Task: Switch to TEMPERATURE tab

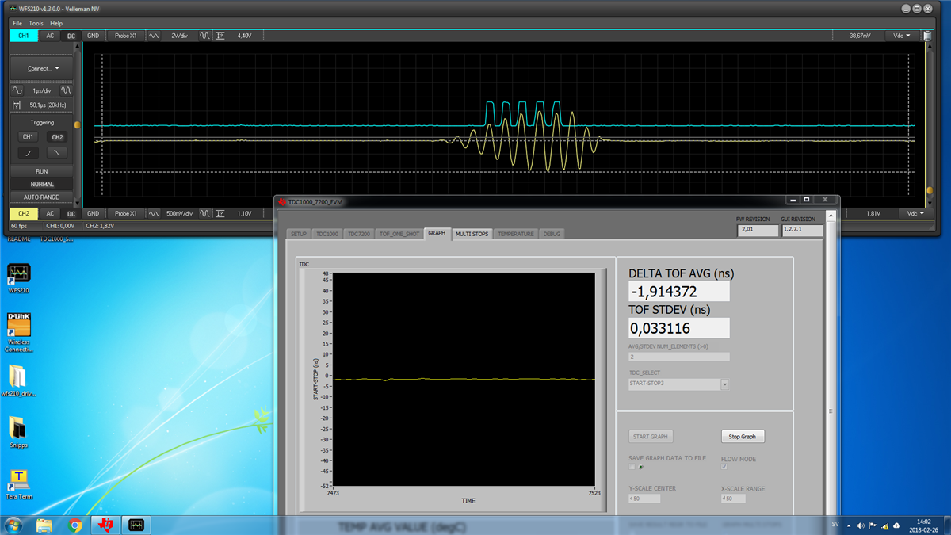Action: point(516,234)
